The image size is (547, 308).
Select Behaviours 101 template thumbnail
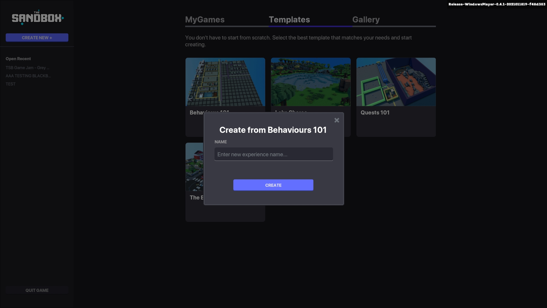225,82
